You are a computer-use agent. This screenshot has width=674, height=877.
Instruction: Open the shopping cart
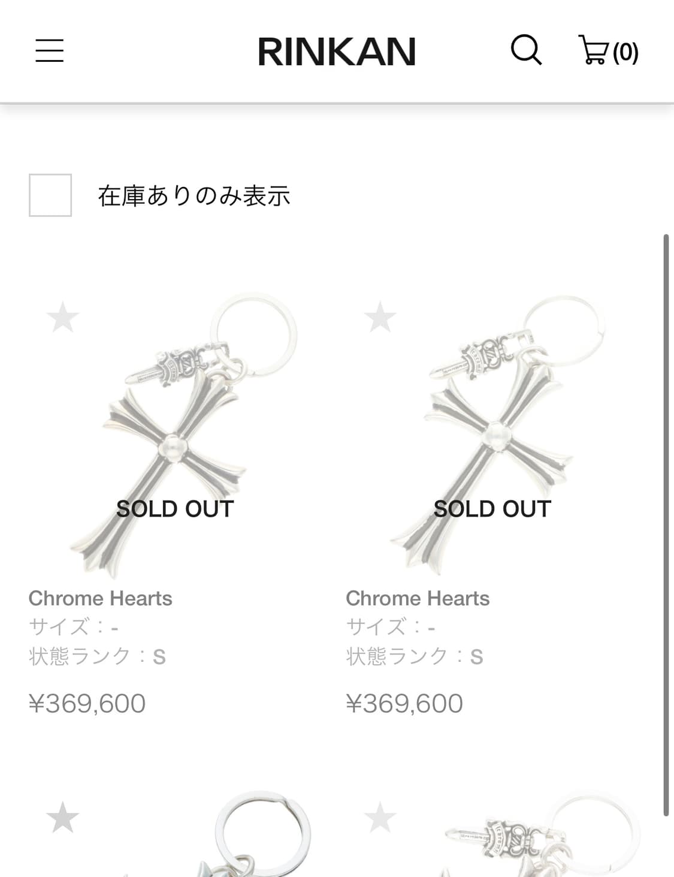(x=593, y=50)
